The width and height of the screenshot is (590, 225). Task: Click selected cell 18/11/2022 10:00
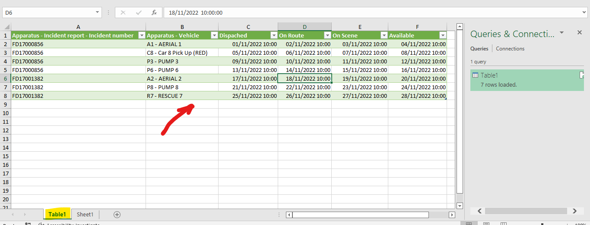tap(305, 78)
